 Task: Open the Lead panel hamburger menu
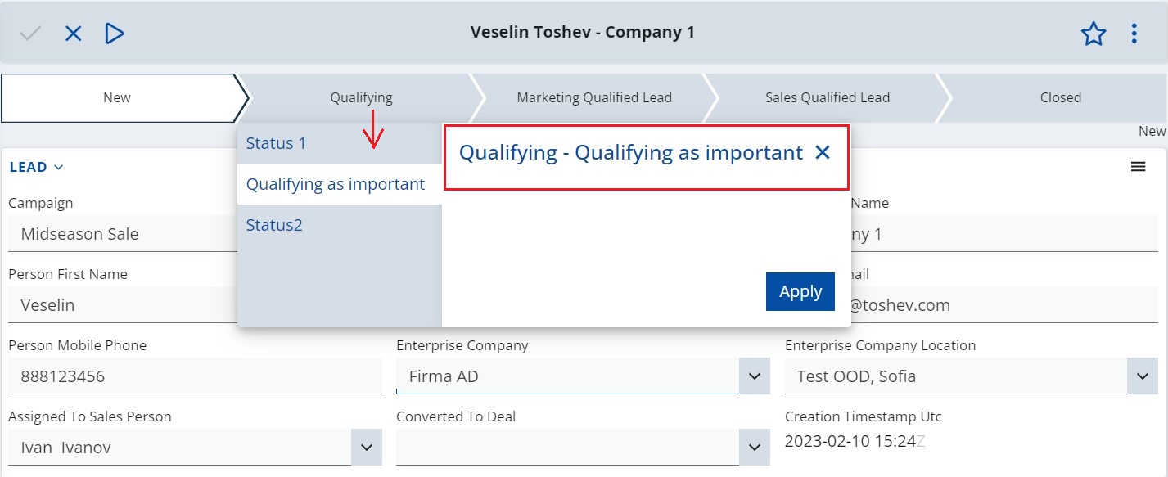click(1138, 167)
